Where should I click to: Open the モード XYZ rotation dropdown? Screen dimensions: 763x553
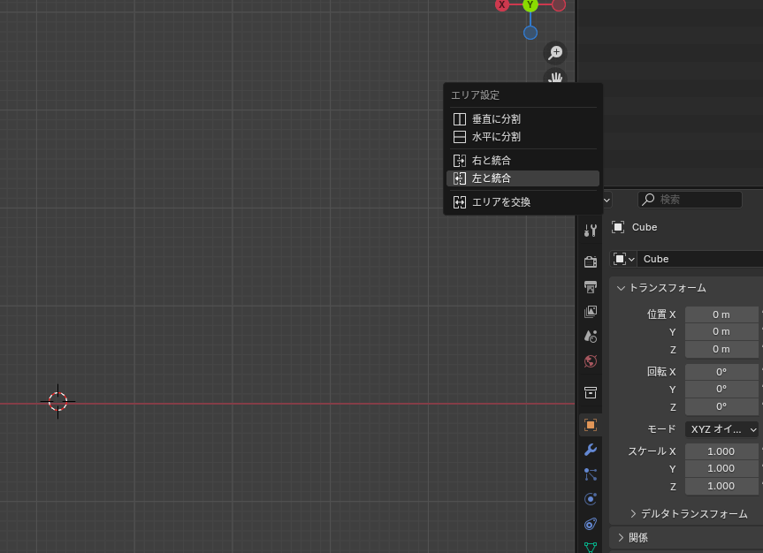click(x=722, y=429)
